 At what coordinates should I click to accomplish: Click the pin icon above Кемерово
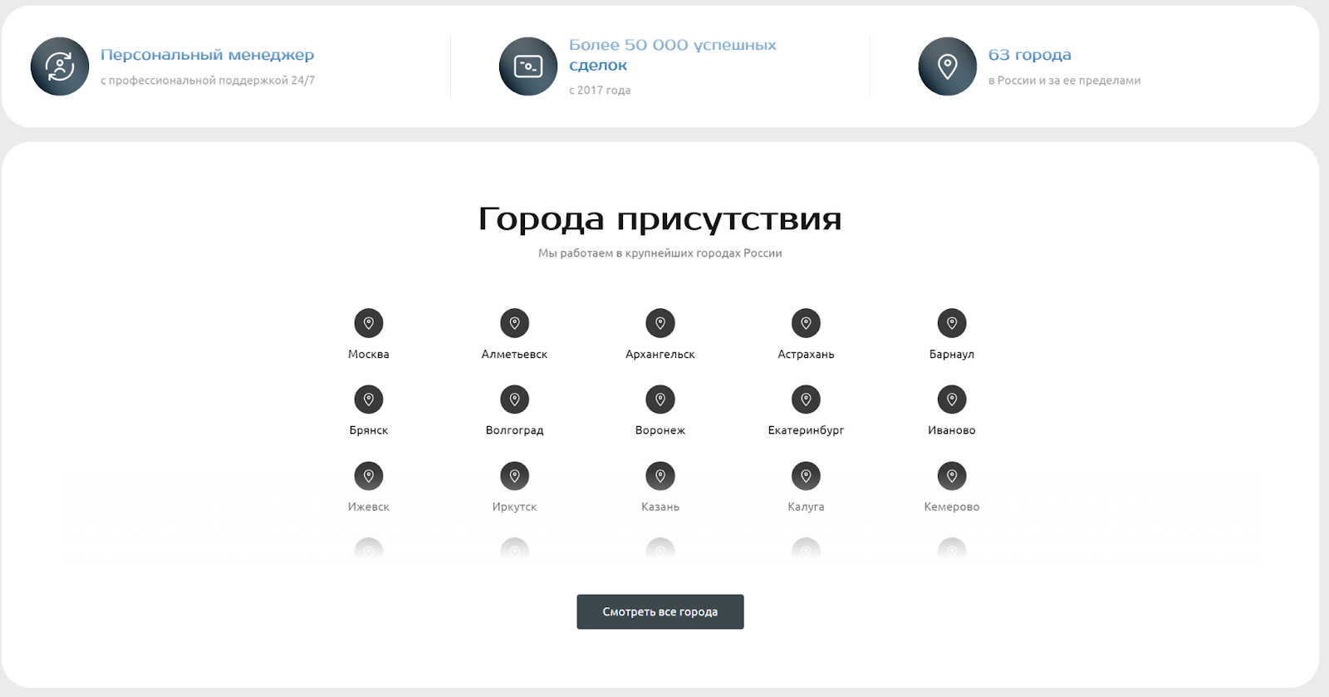pyautogui.click(x=952, y=476)
